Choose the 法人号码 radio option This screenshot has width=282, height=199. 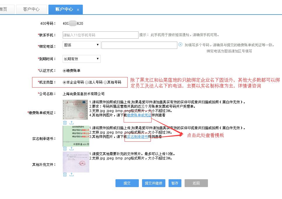[x=87, y=82]
